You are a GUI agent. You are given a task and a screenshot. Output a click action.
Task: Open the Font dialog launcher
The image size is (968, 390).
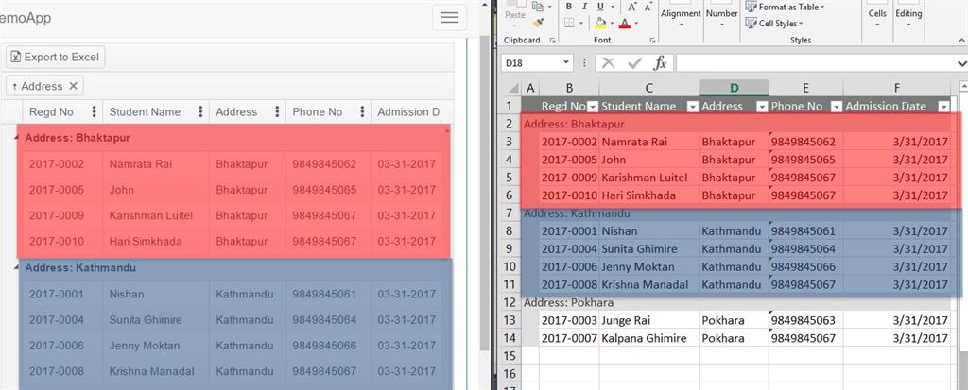652,40
